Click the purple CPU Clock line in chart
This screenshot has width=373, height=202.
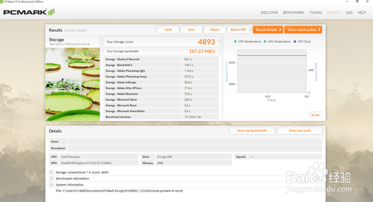tap(272, 55)
